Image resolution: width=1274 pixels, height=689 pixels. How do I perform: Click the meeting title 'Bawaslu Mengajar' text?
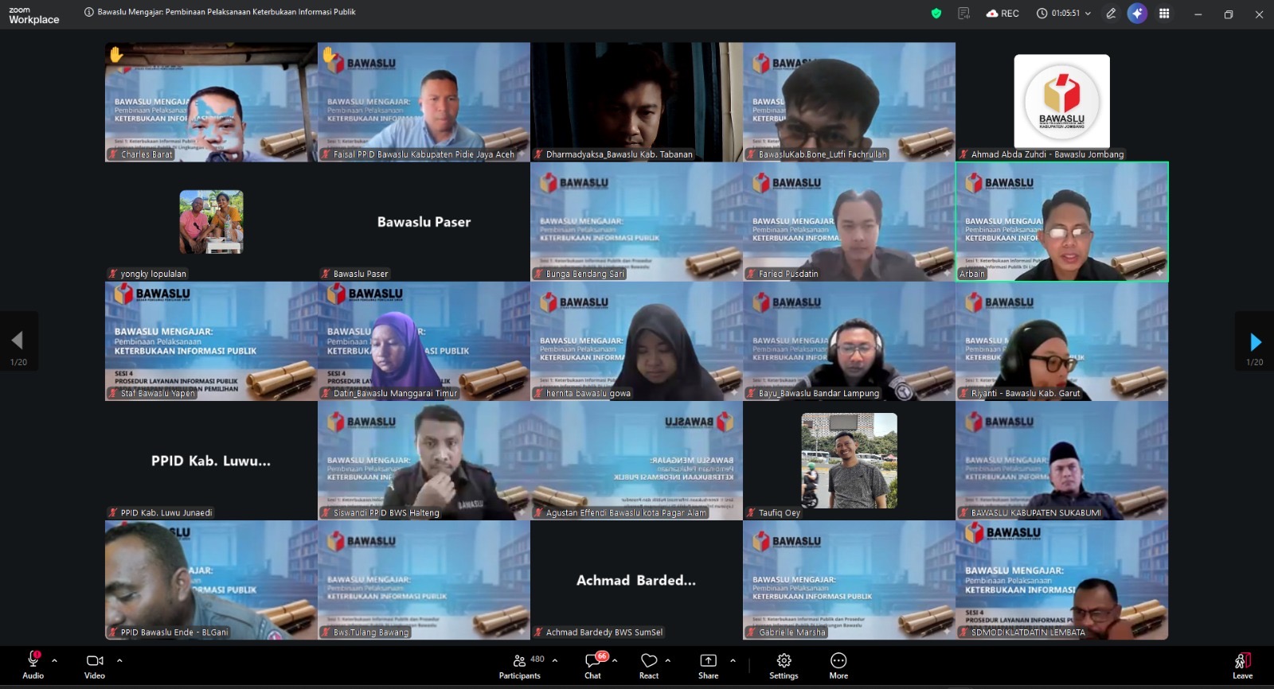[x=226, y=12]
